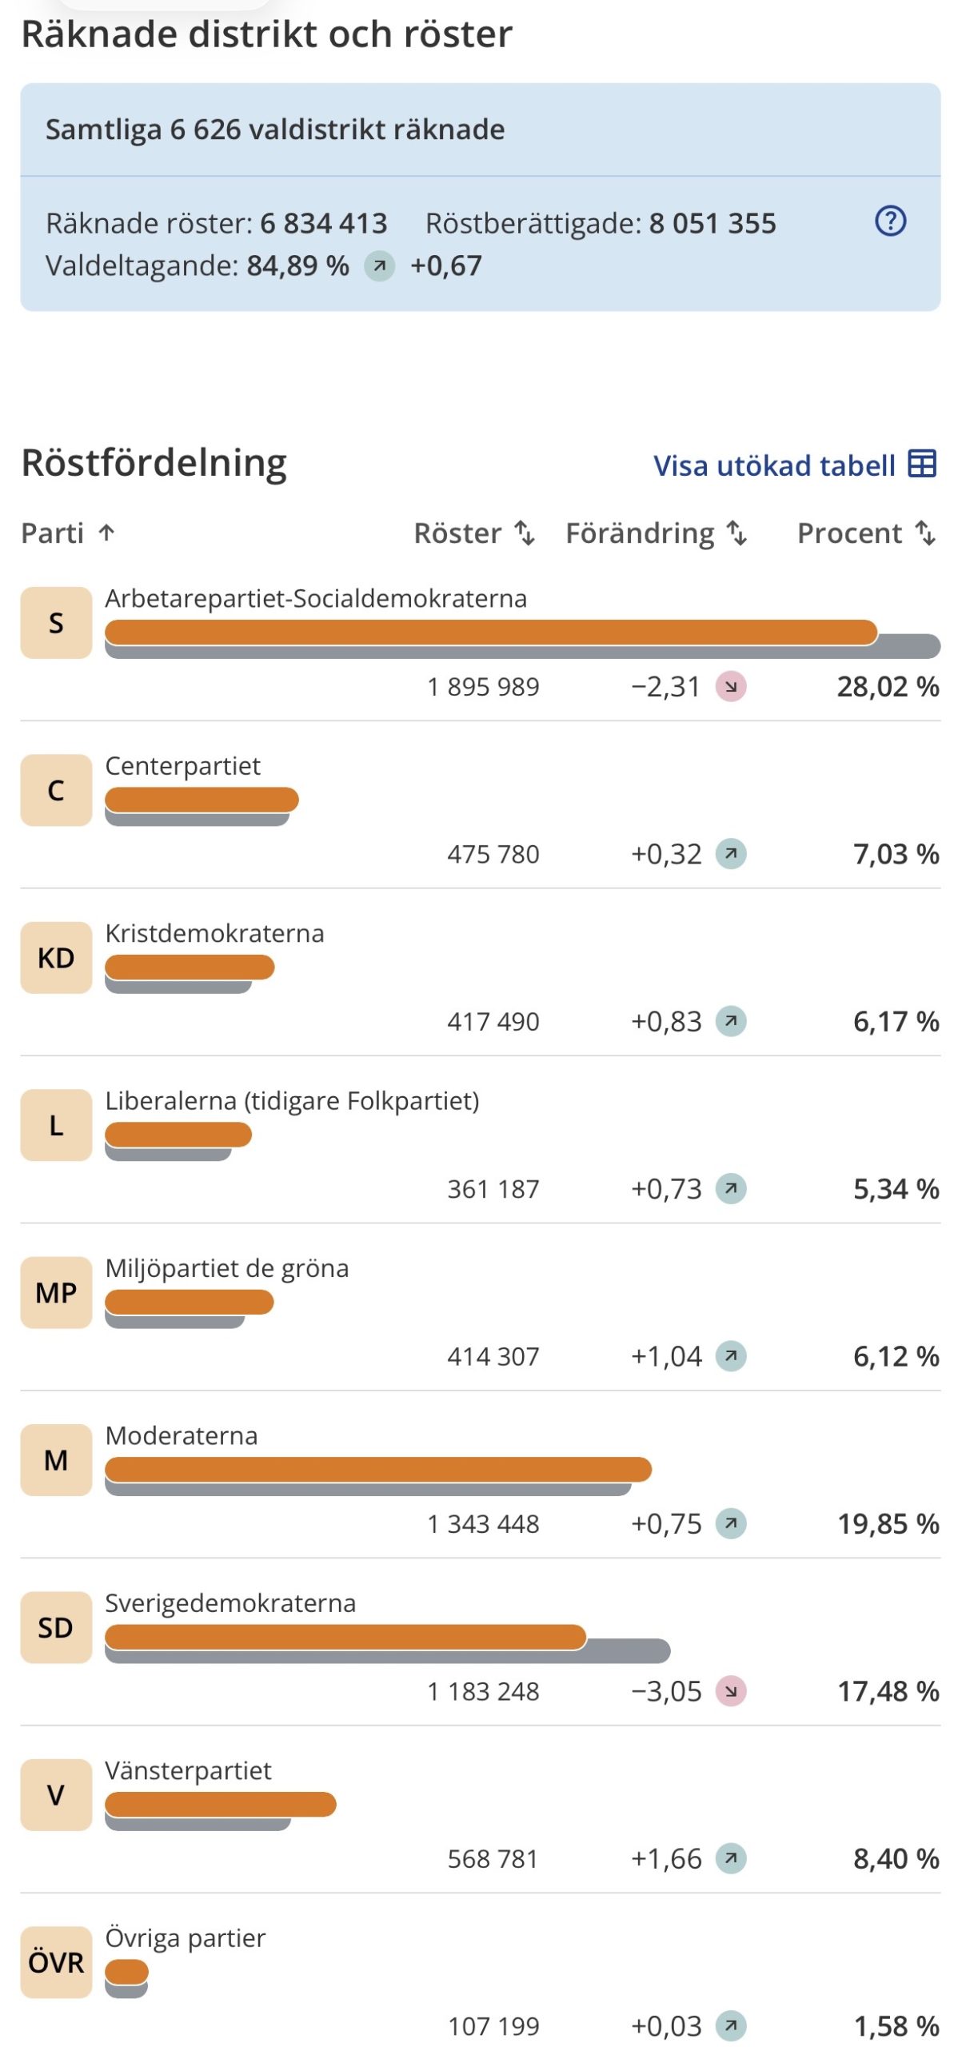
Task: Click the Moderaterna party name
Action: (182, 1435)
